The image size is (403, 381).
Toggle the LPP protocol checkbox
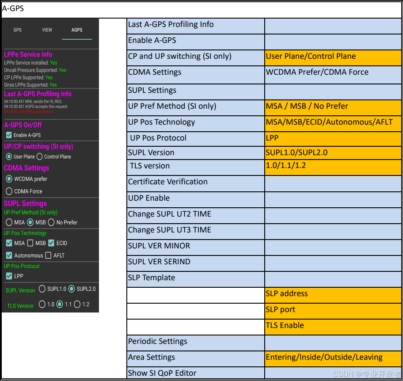click(9, 276)
